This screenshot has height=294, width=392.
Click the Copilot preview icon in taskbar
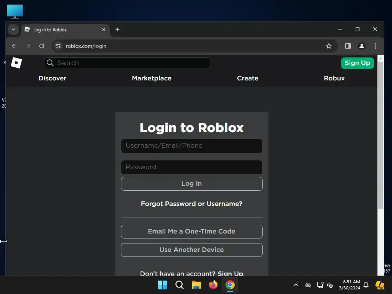click(380, 285)
